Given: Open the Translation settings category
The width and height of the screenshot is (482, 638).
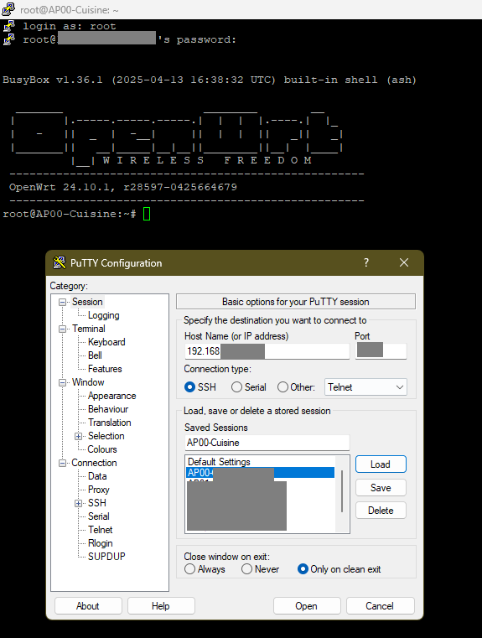Looking at the screenshot, I should (110, 423).
